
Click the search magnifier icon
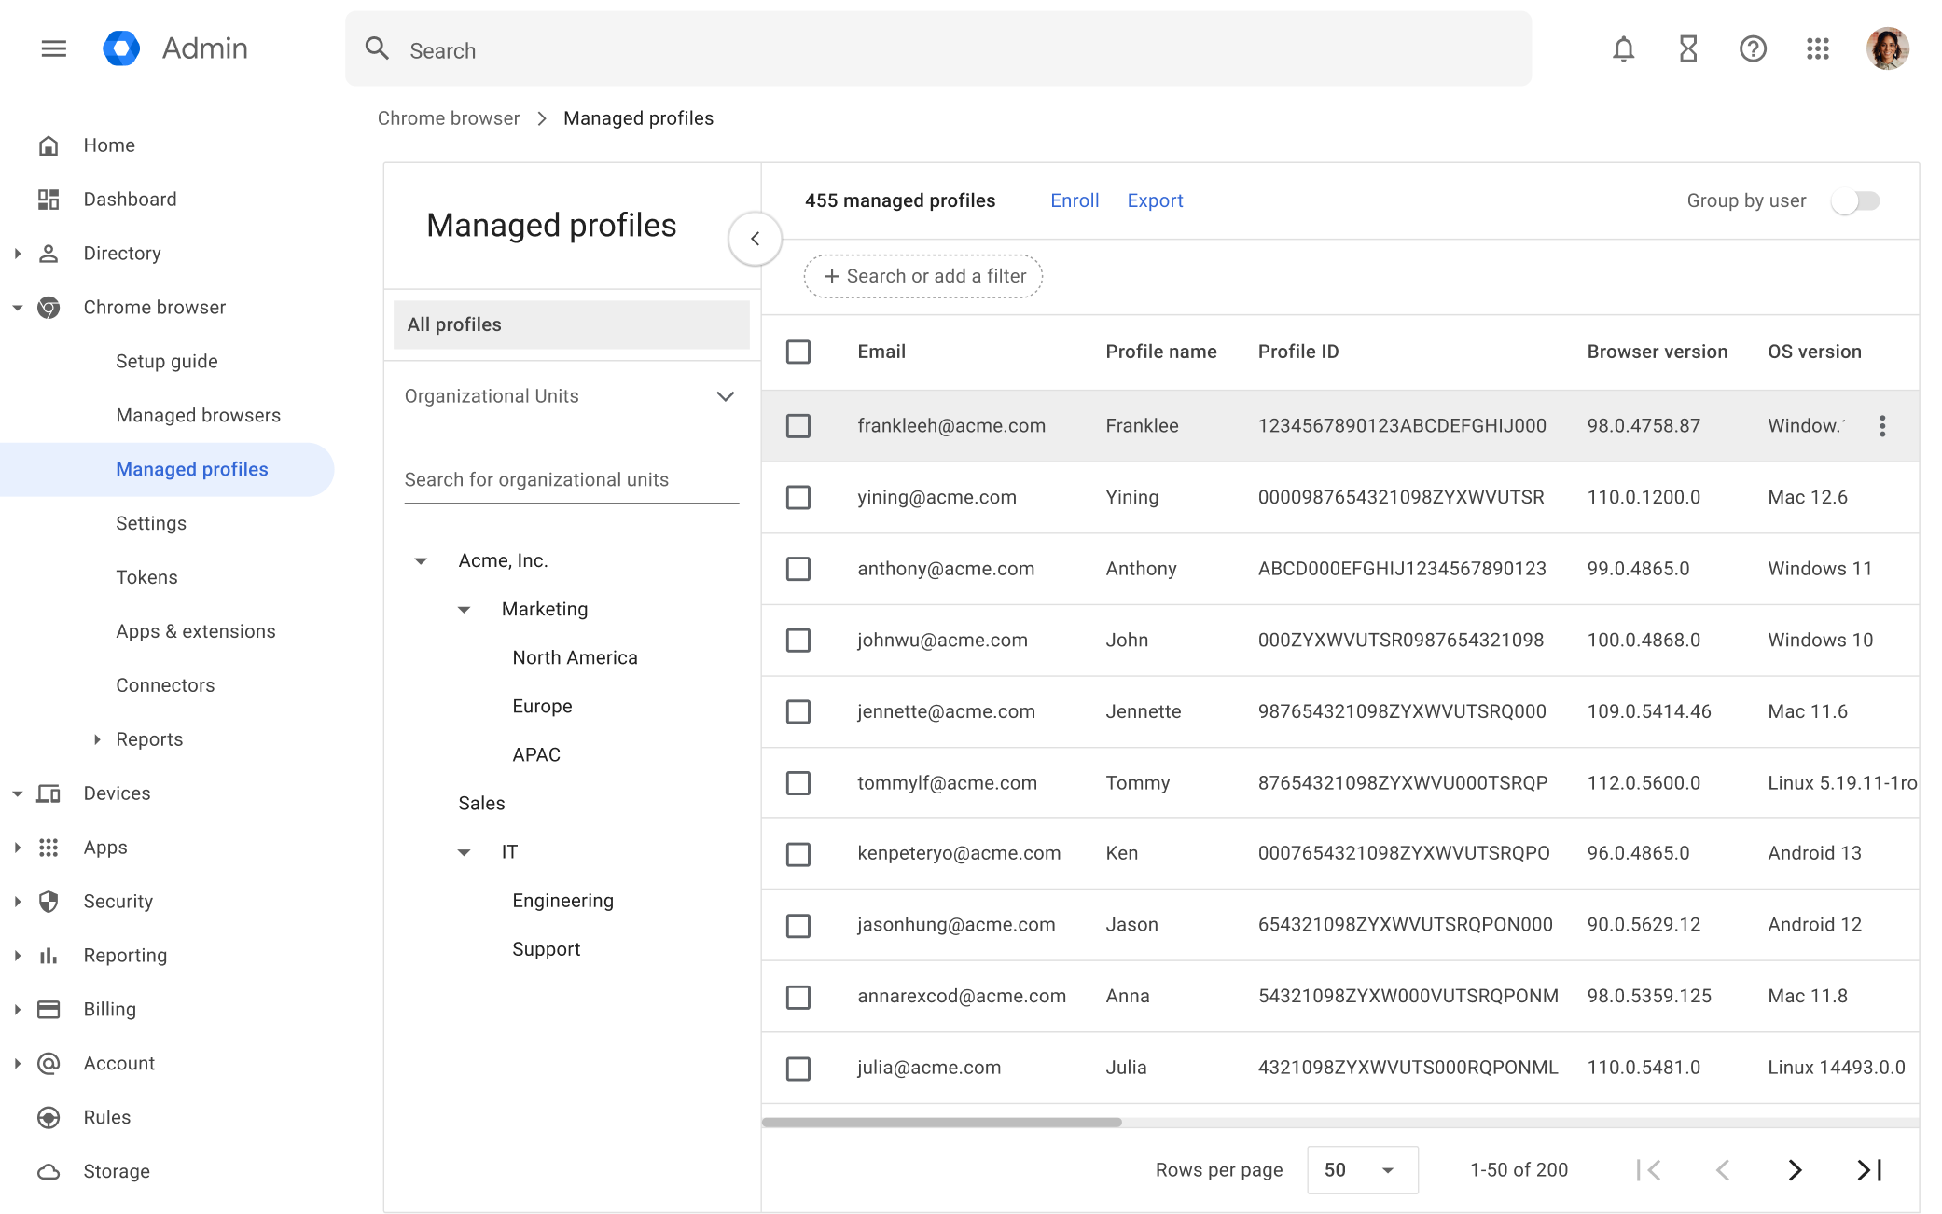point(377,50)
